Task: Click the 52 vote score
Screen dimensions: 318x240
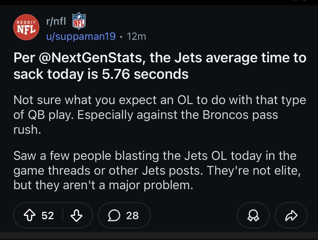Action: point(48,216)
